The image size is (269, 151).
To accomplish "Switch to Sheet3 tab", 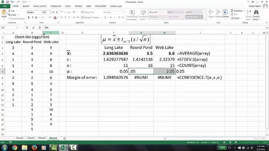I will pos(42,138).
